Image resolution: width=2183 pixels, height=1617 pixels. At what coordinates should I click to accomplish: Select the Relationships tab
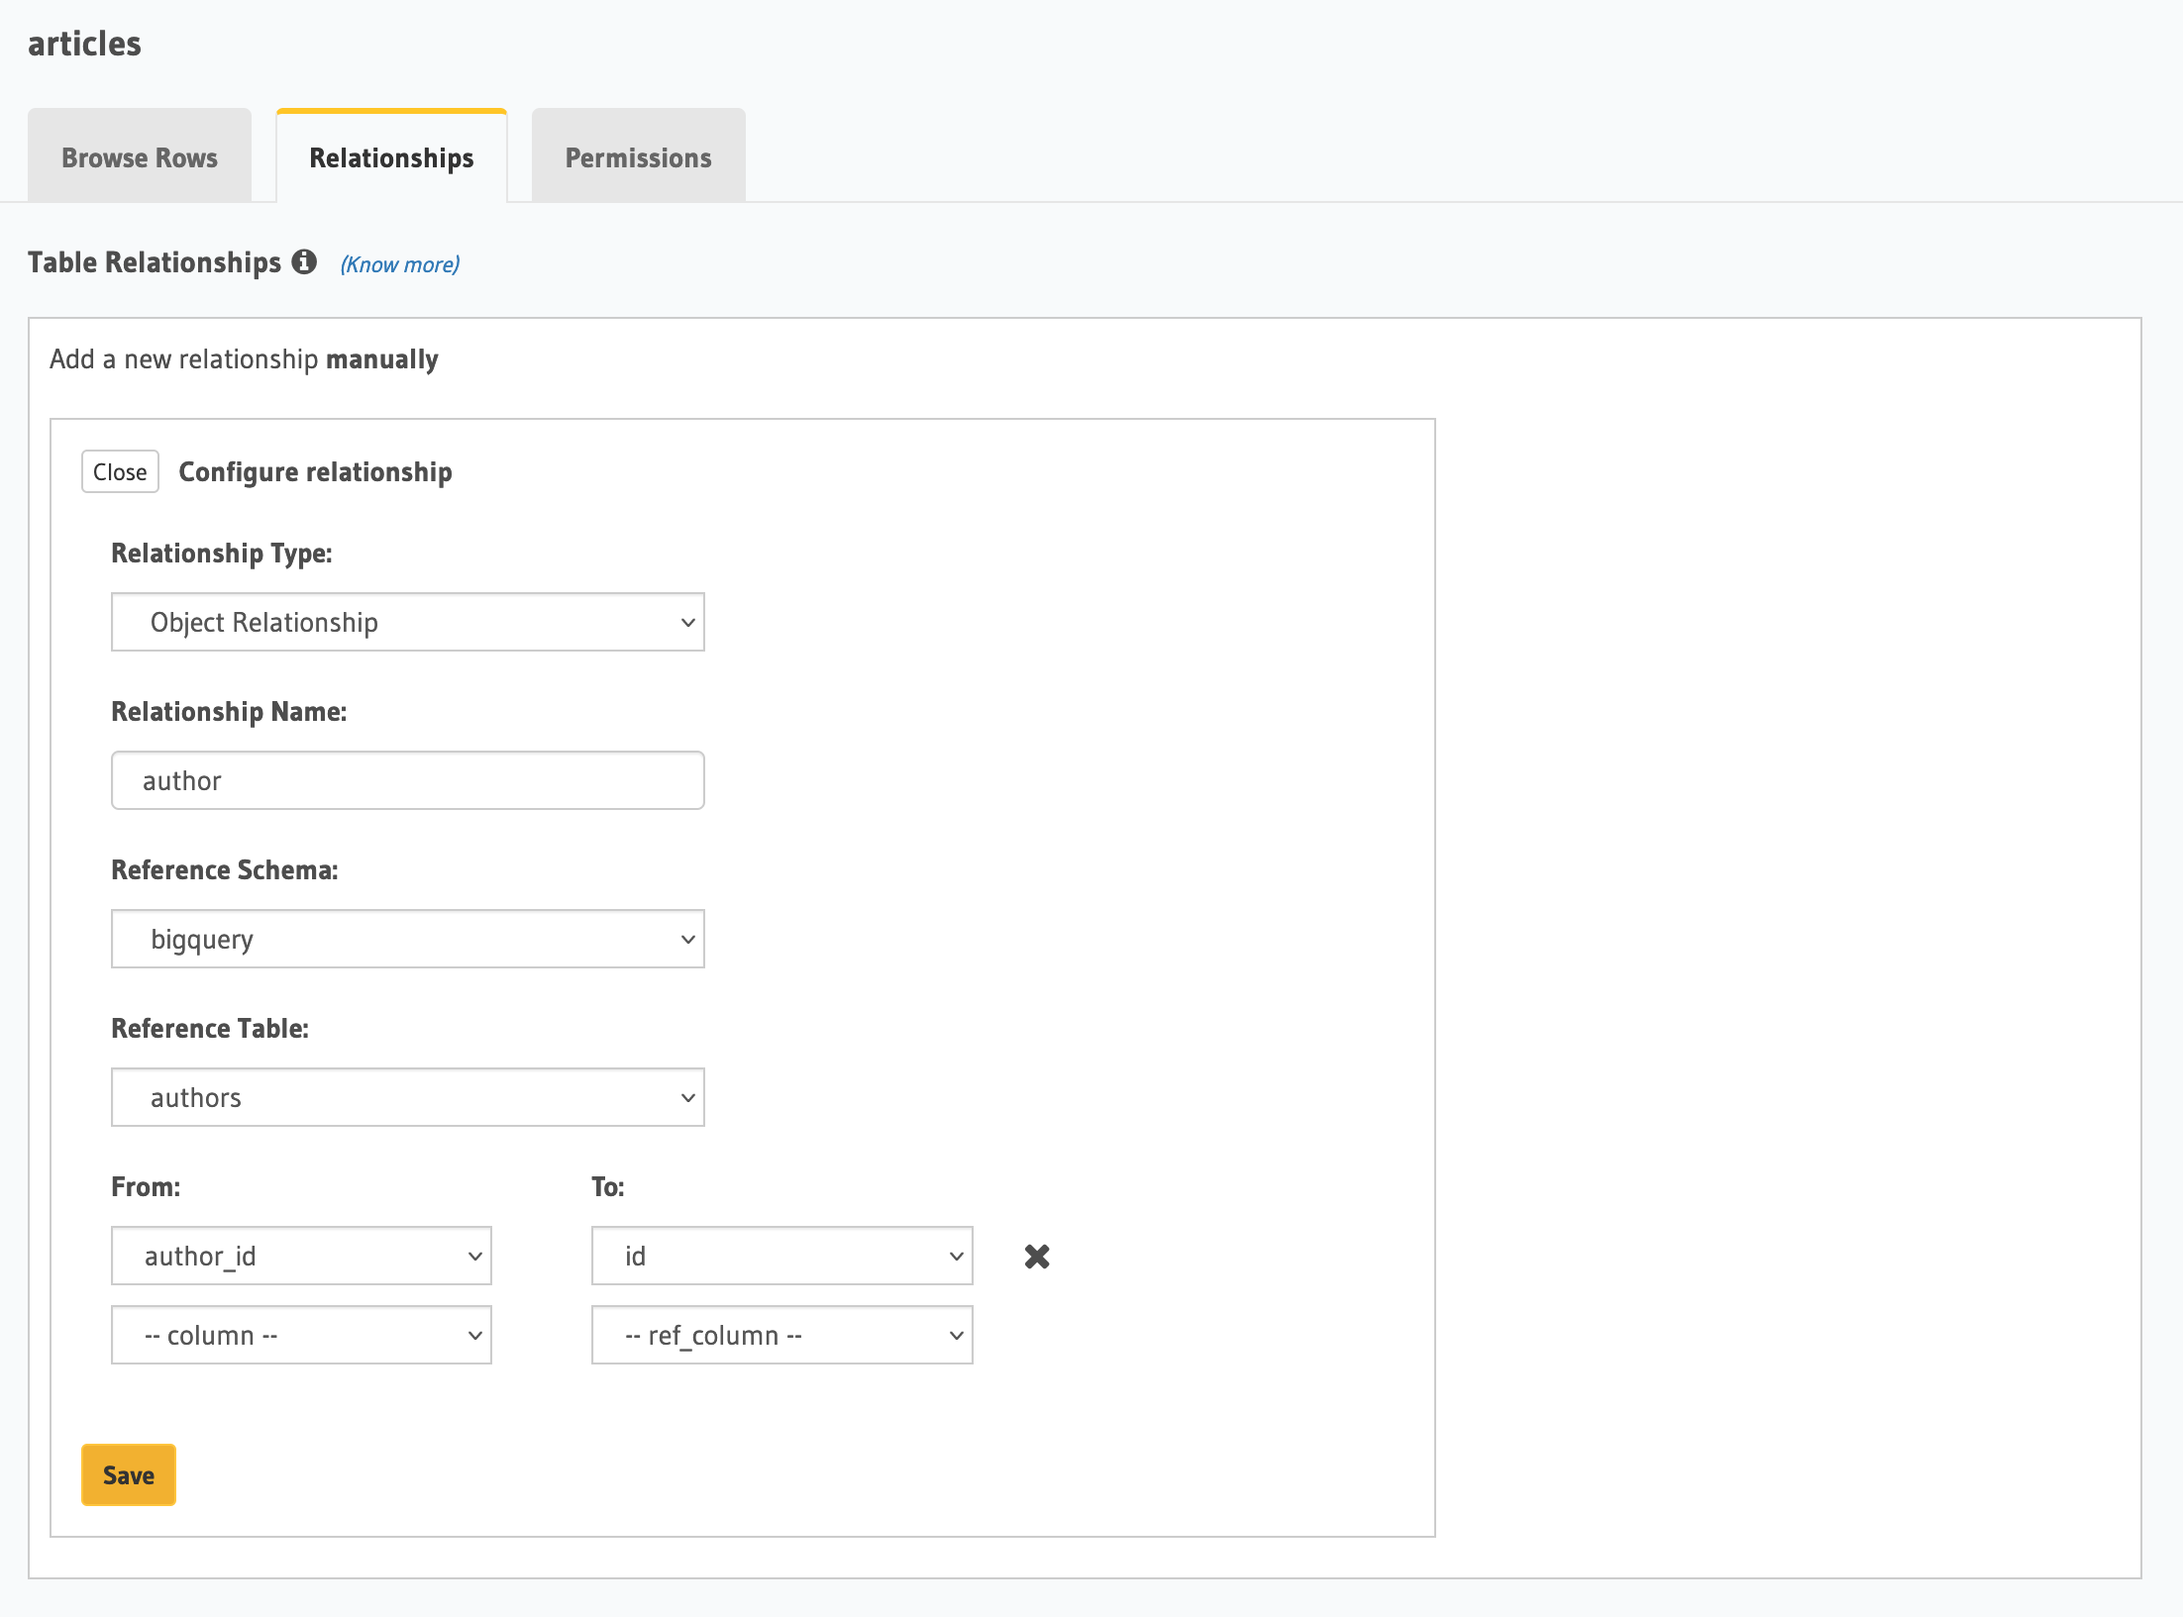point(391,157)
